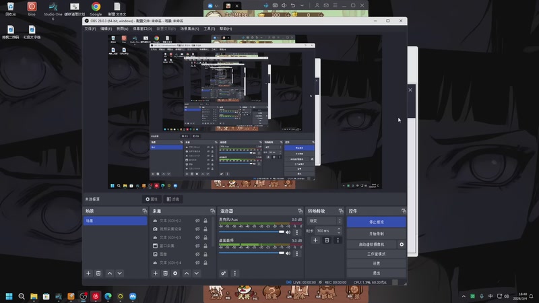Open transition properties three-dot menu
The height and width of the screenshot is (303, 539).
tap(338, 240)
